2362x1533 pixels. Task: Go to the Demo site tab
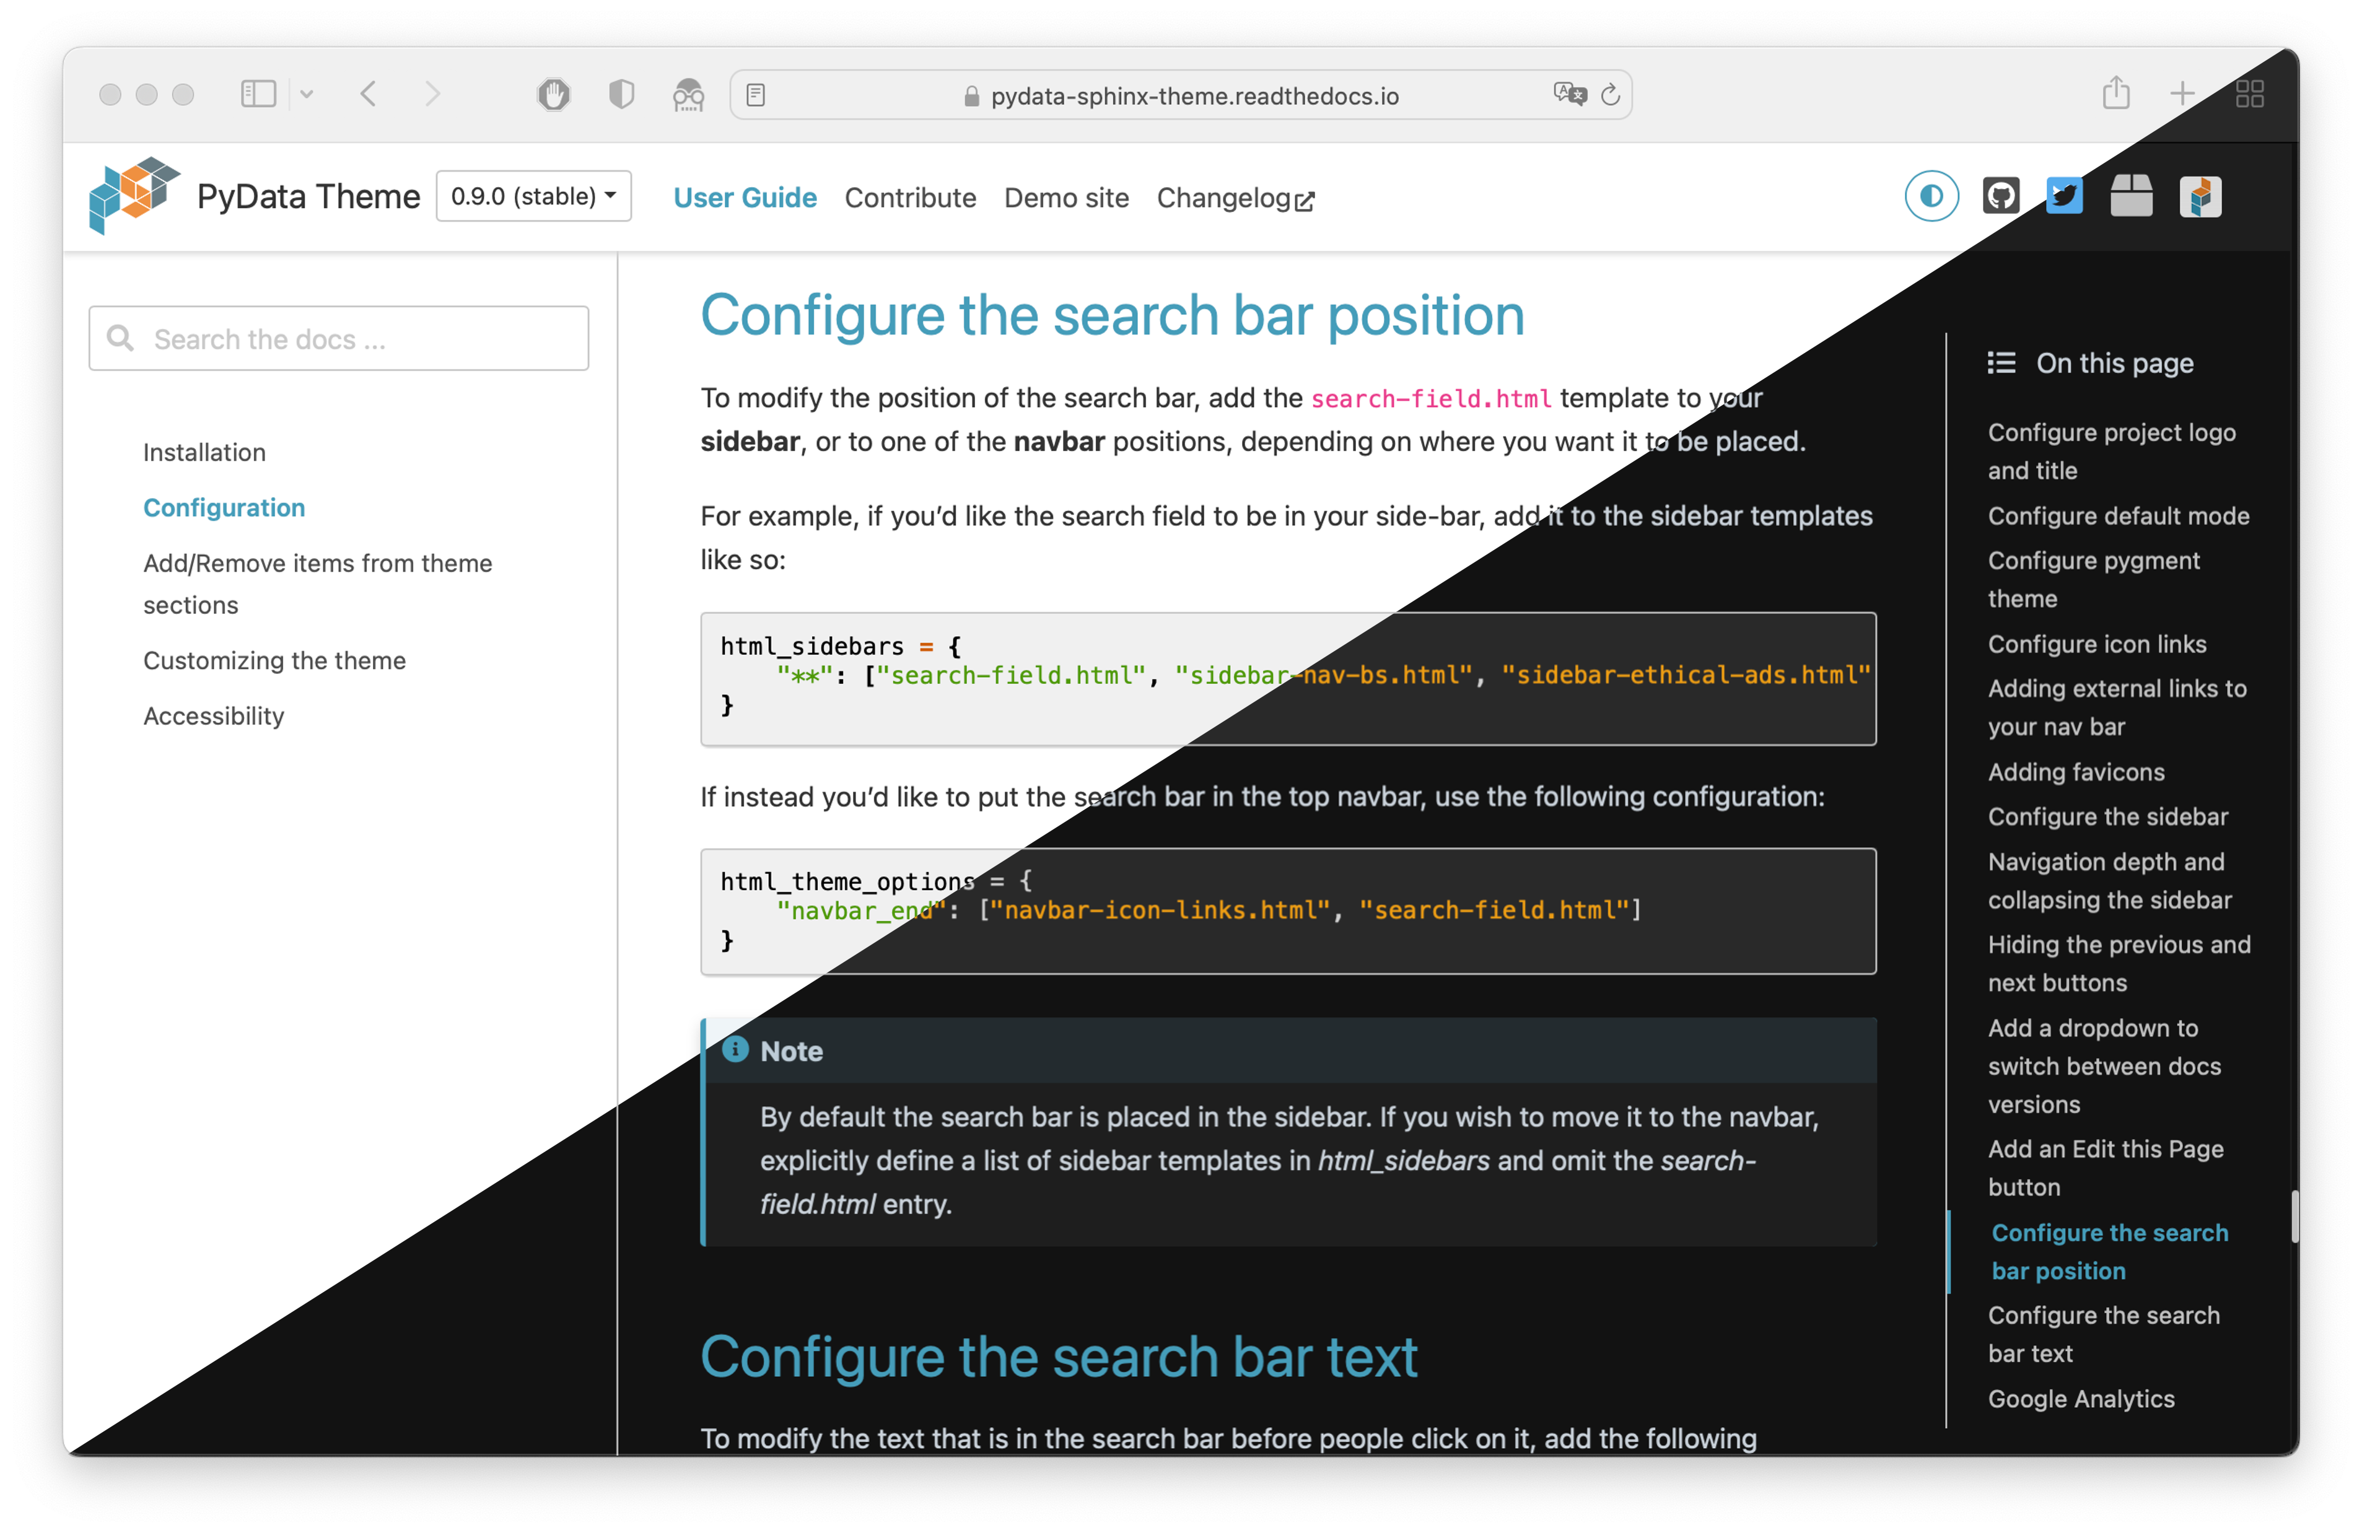click(1066, 198)
